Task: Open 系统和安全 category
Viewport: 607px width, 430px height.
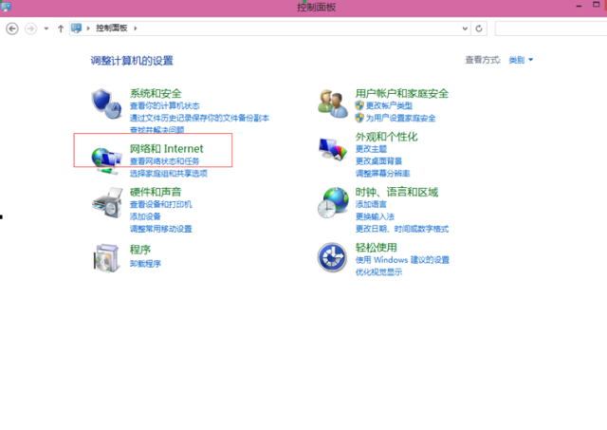Action: 156,93
